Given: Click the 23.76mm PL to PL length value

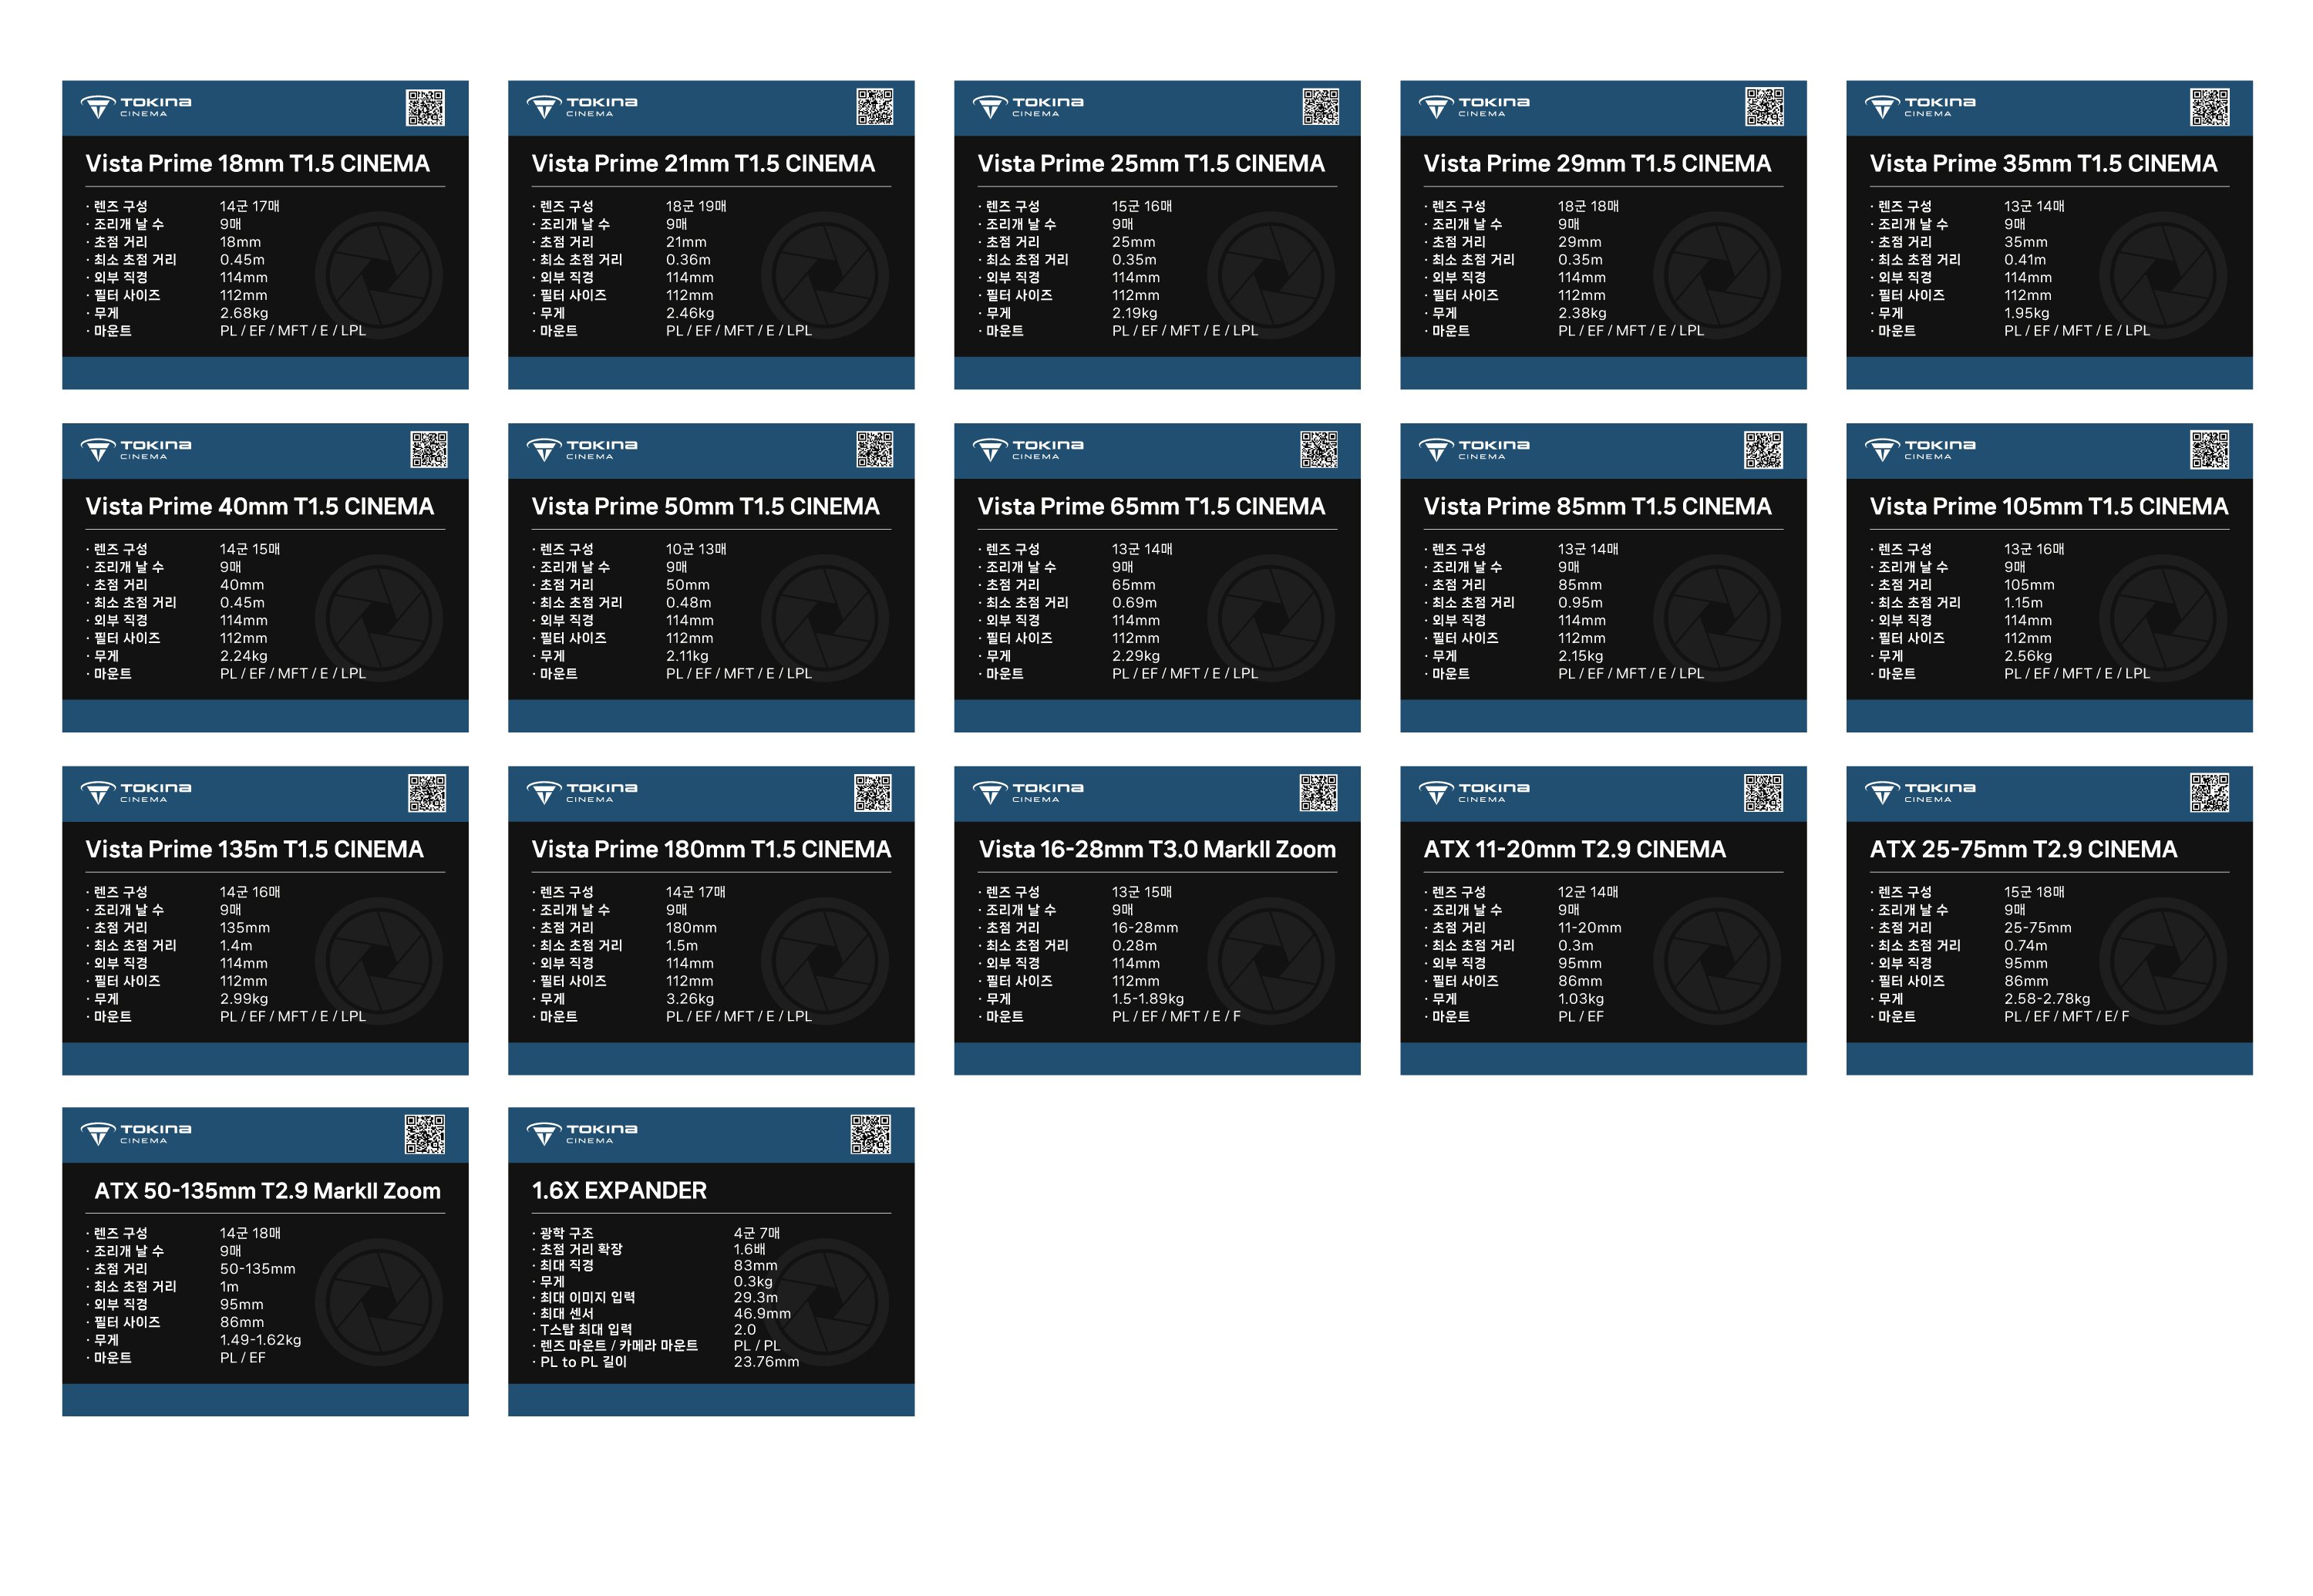Looking at the screenshot, I should click(x=766, y=1361).
